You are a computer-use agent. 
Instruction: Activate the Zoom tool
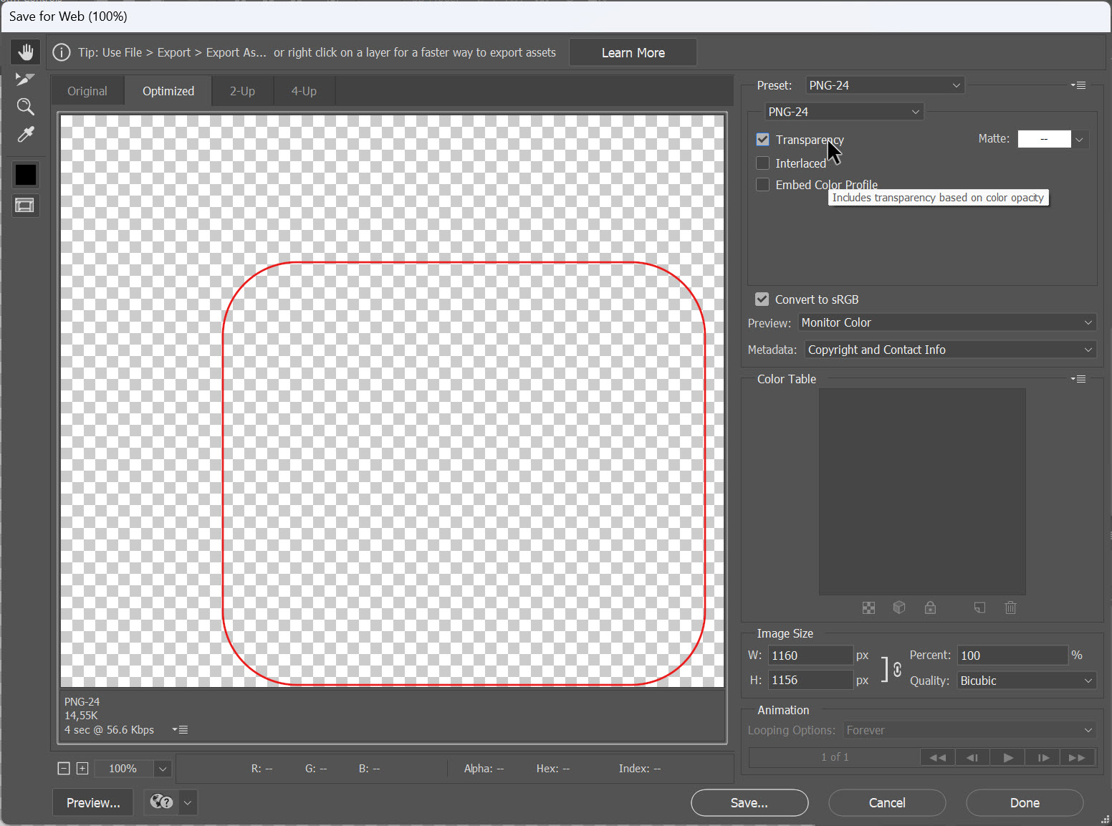25,107
